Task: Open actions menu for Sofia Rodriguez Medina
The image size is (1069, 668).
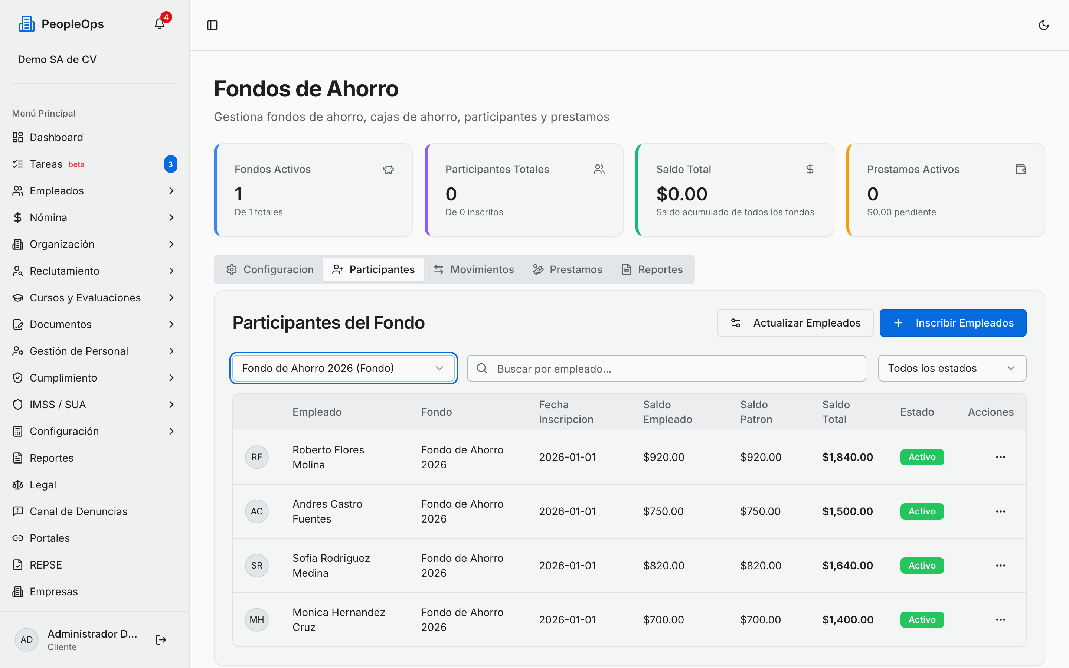Action: pyautogui.click(x=1001, y=566)
